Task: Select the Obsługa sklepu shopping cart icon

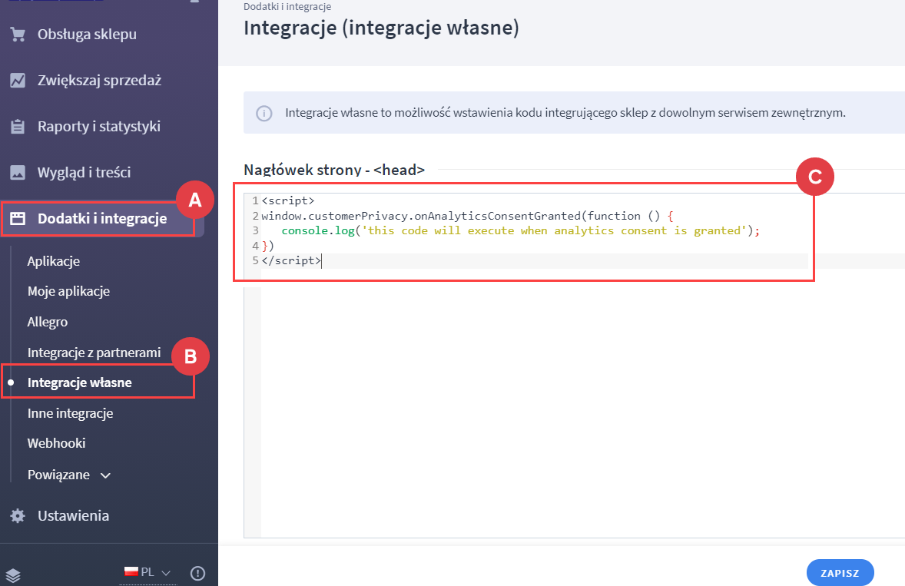Action: tap(17, 35)
